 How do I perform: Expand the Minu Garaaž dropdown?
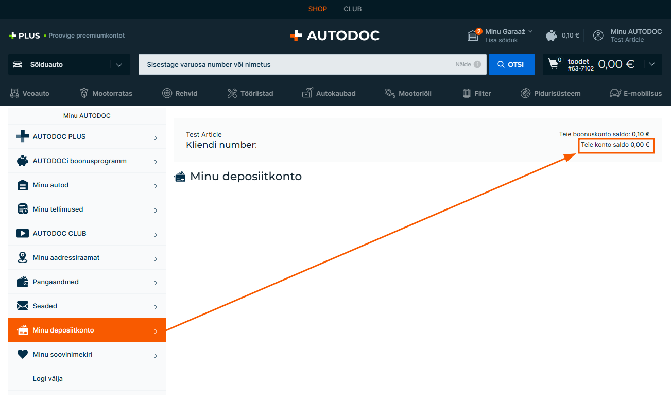[530, 32]
